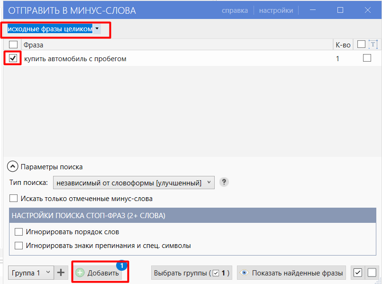Toggle the select-all checkbox beside Фраза header
Viewport: 382px width, 284px height.
13,45
